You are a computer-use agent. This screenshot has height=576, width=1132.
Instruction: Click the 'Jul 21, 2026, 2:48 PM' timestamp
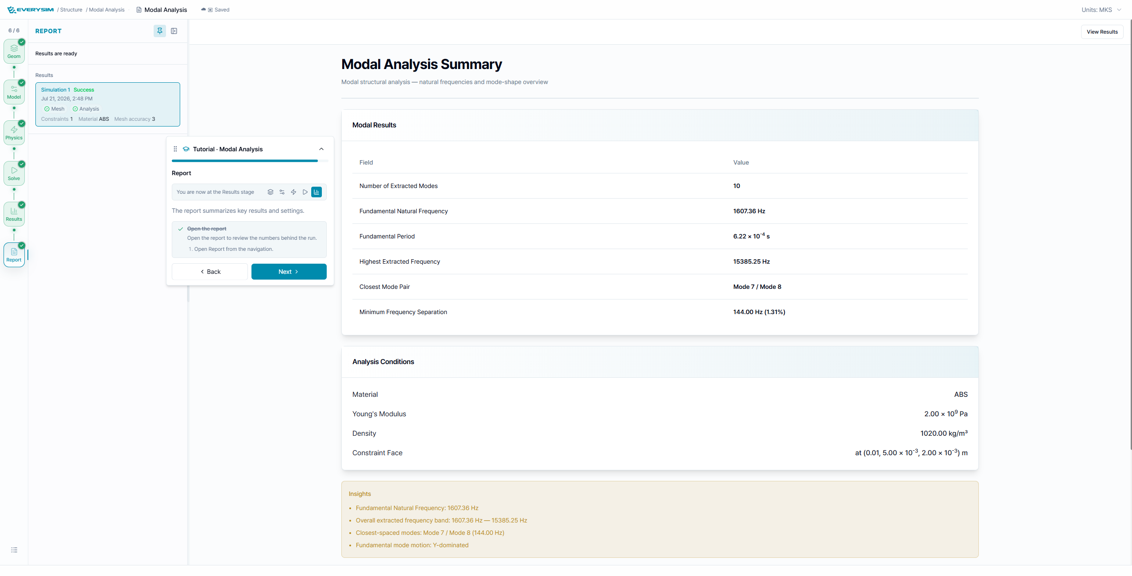point(67,99)
